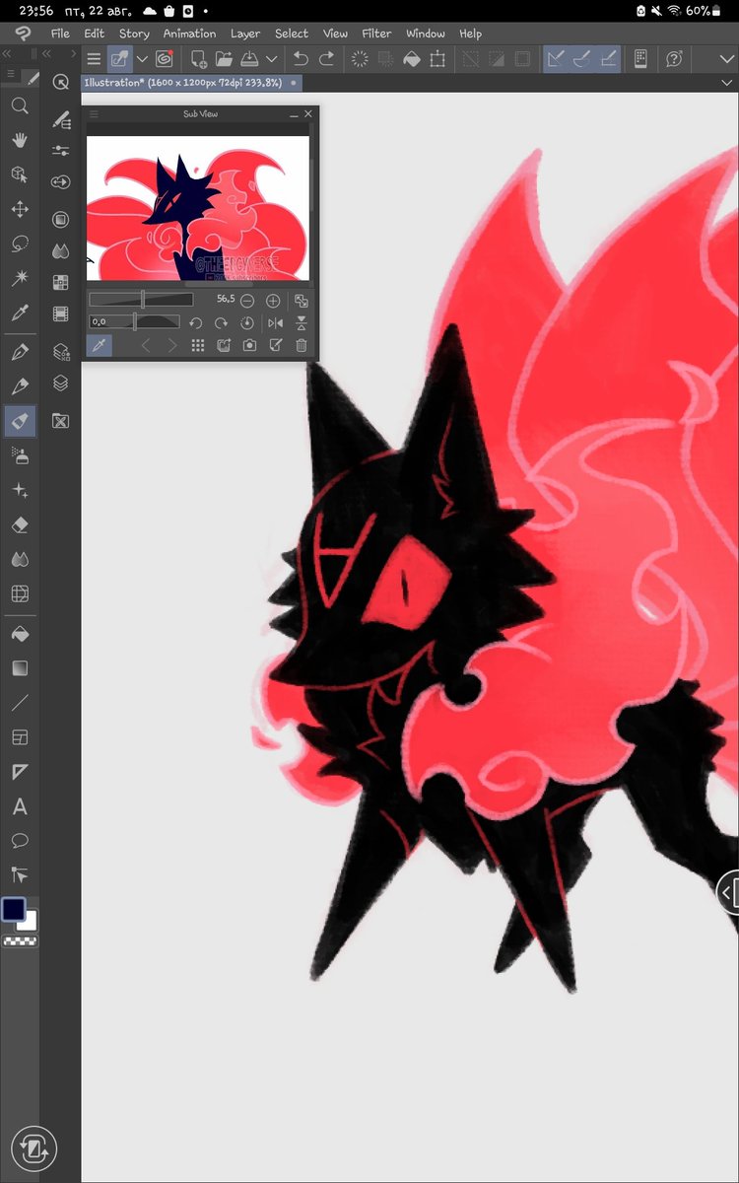
Task: Select the Zoom magnifier tool
Action: 19,105
